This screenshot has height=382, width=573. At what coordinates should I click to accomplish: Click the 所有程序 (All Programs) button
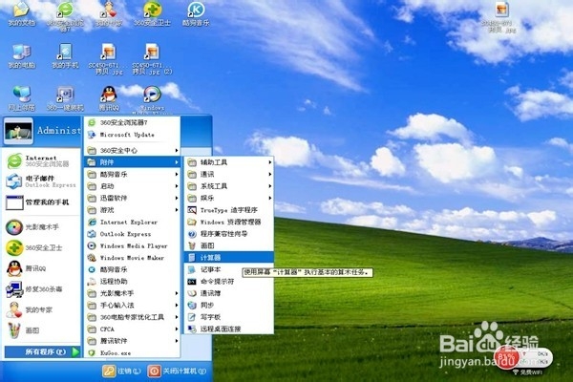[x=42, y=352]
